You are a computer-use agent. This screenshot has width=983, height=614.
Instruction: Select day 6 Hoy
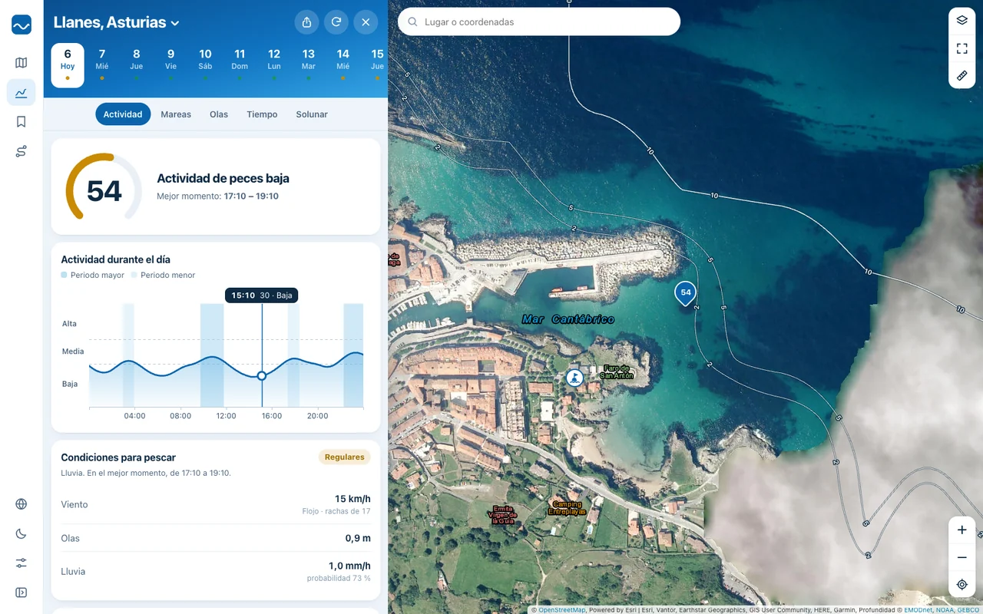(68, 64)
